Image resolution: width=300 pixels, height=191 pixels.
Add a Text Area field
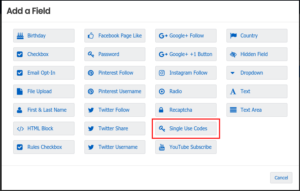(257, 110)
